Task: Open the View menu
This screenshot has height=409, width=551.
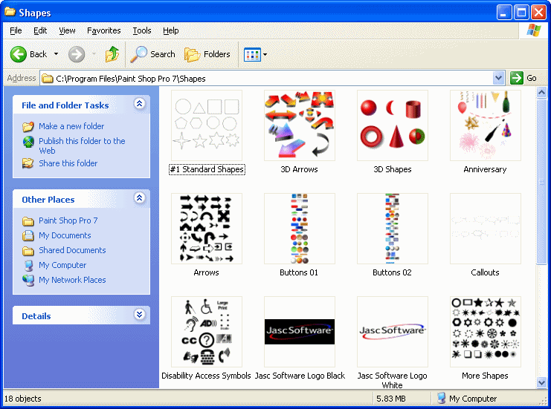Action: [67, 31]
